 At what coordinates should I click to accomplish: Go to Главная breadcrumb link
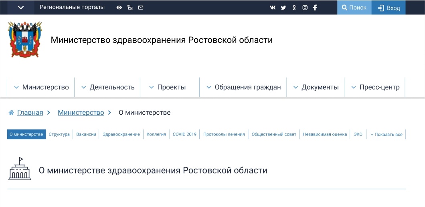[30, 113]
